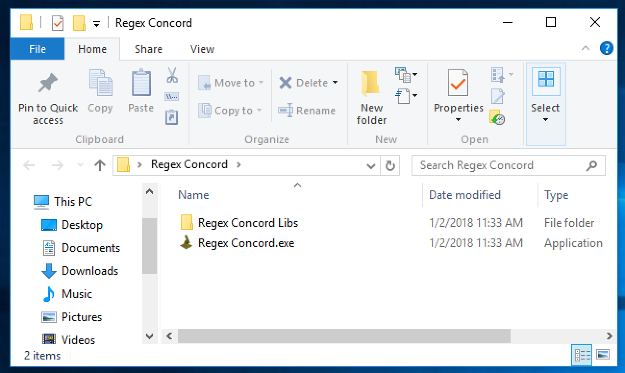Switch to details view layout

tap(582, 355)
